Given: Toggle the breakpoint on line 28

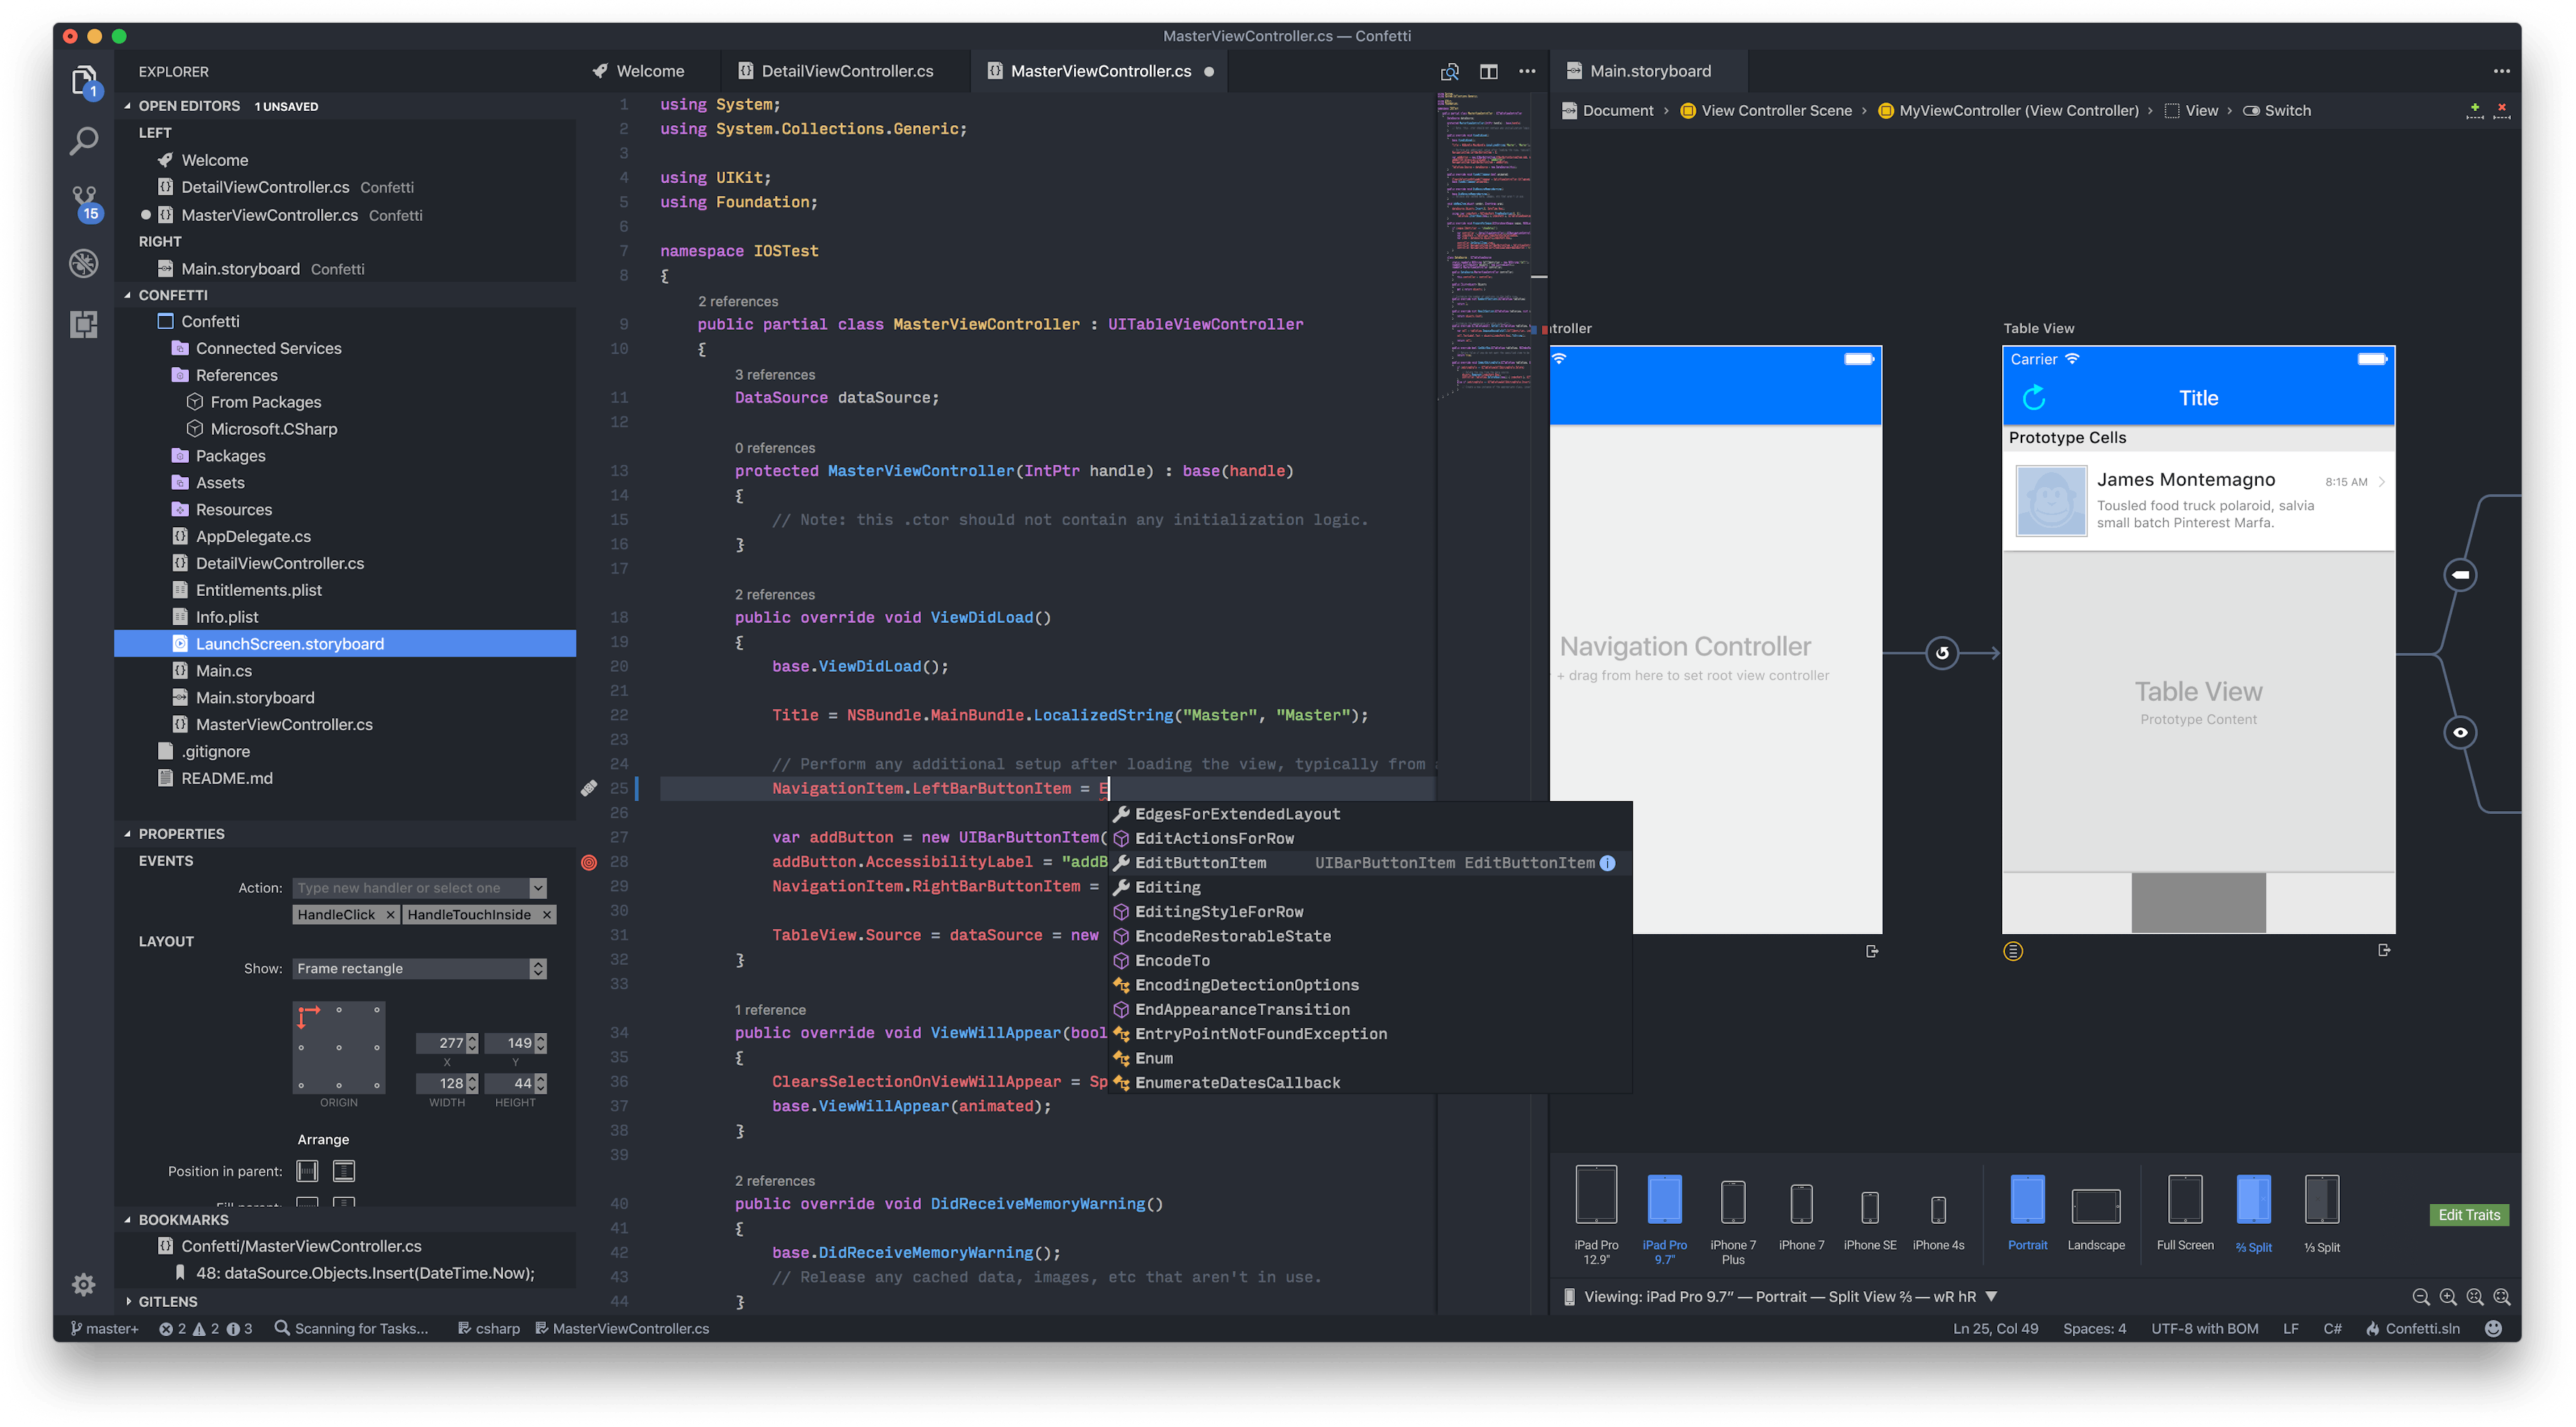Looking at the screenshot, I should (x=589, y=863).
